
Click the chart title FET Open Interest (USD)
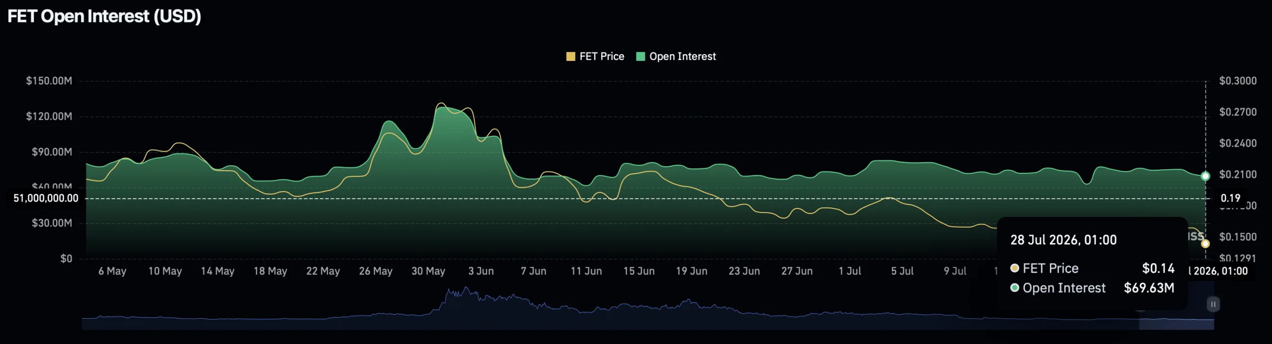tap(104, 16)
